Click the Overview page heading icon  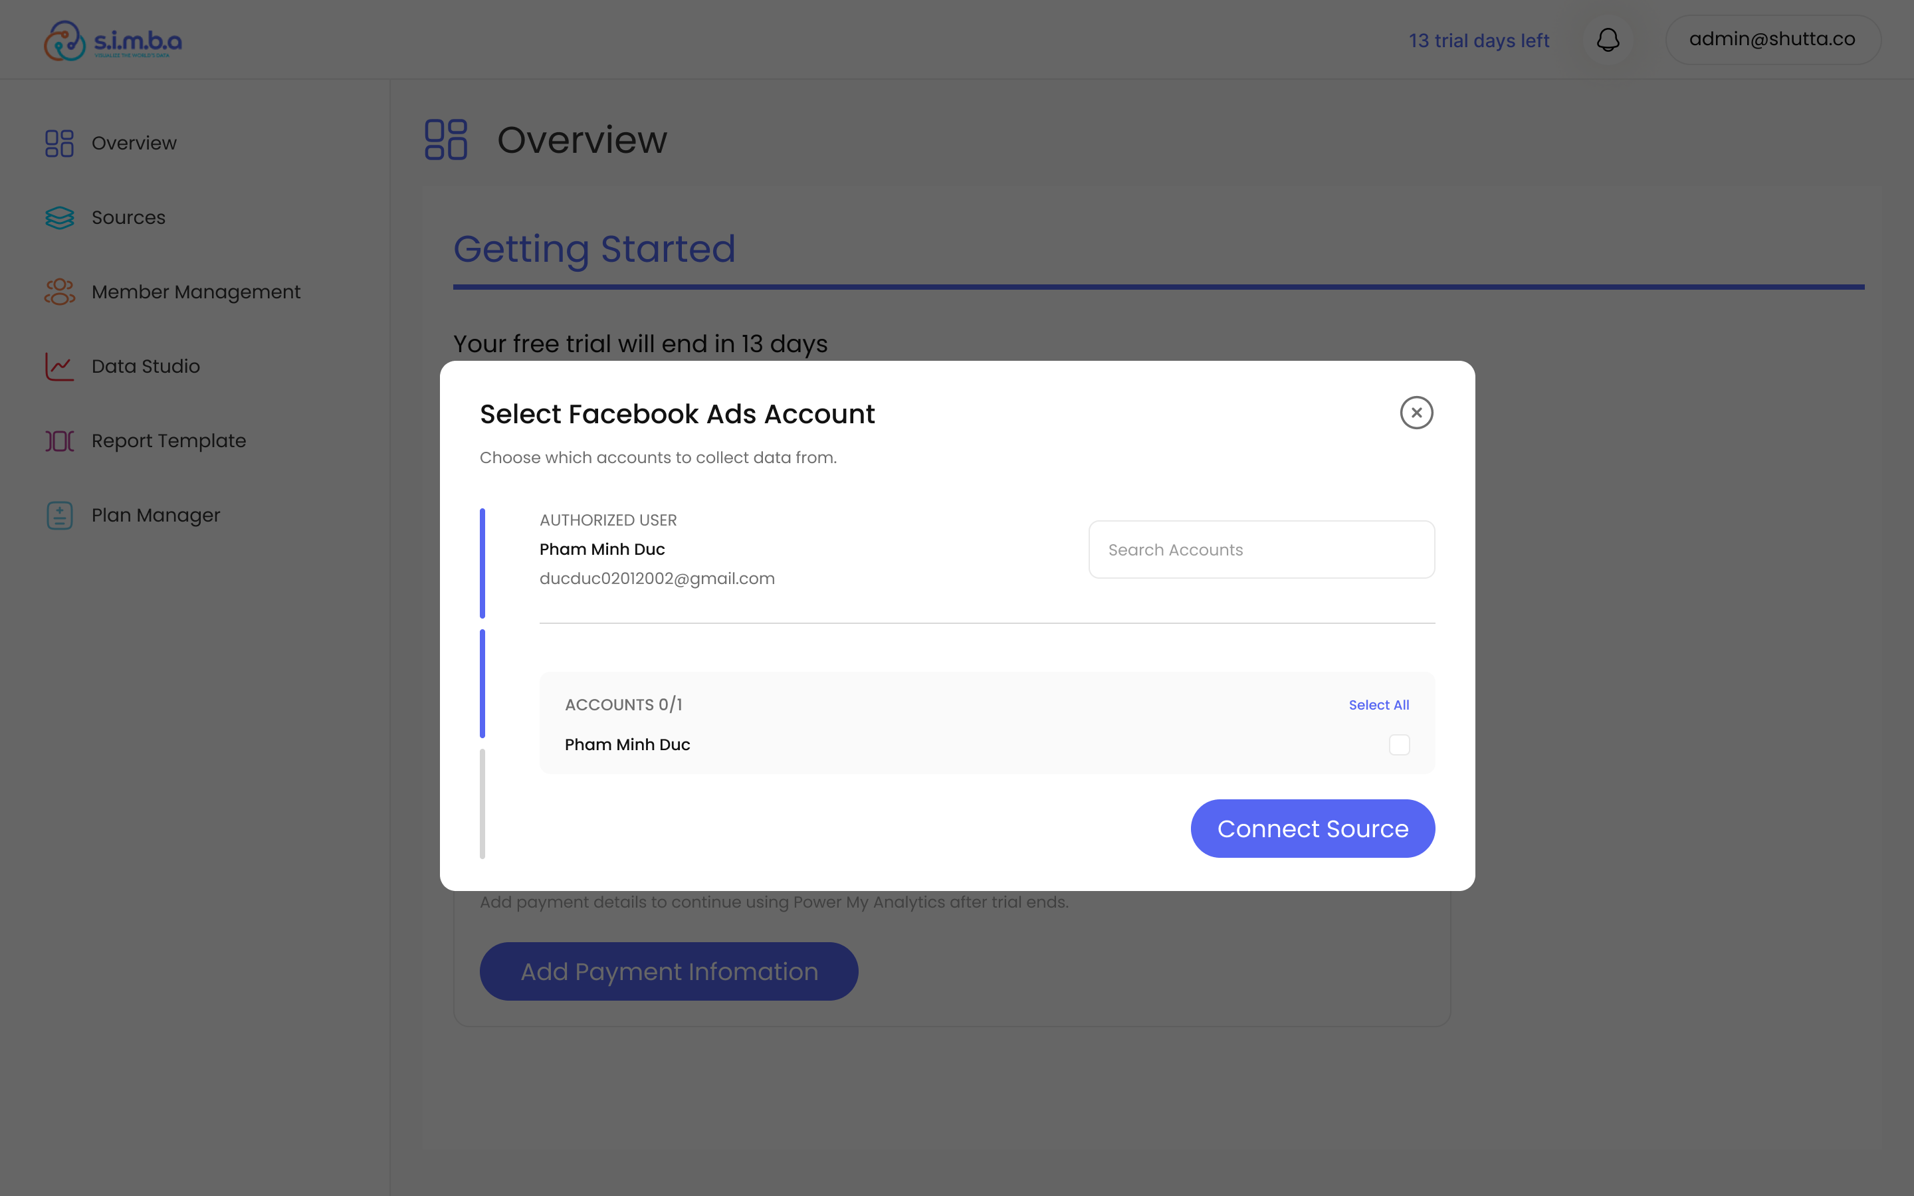tap(446, 140)
